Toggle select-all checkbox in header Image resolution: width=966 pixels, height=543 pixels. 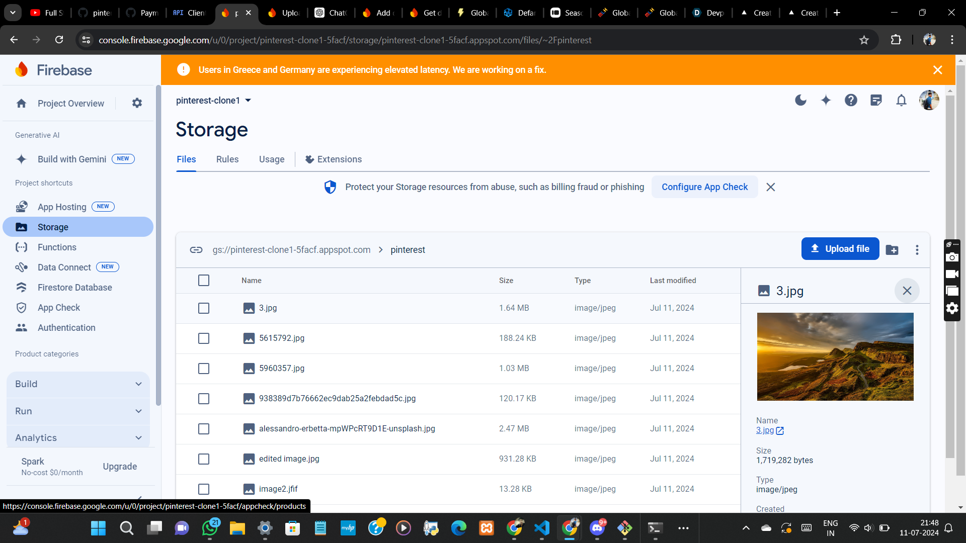[x=204, y=281]
